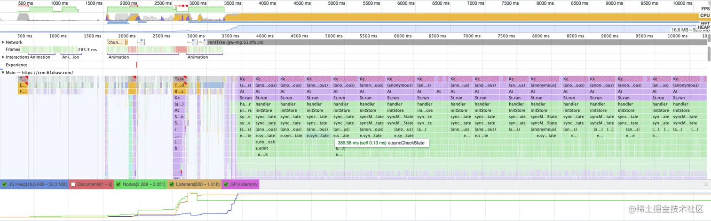Screen dimensions: 711x221
Task: Select the 'chun…' network request bar
Action: pos(117,42)
